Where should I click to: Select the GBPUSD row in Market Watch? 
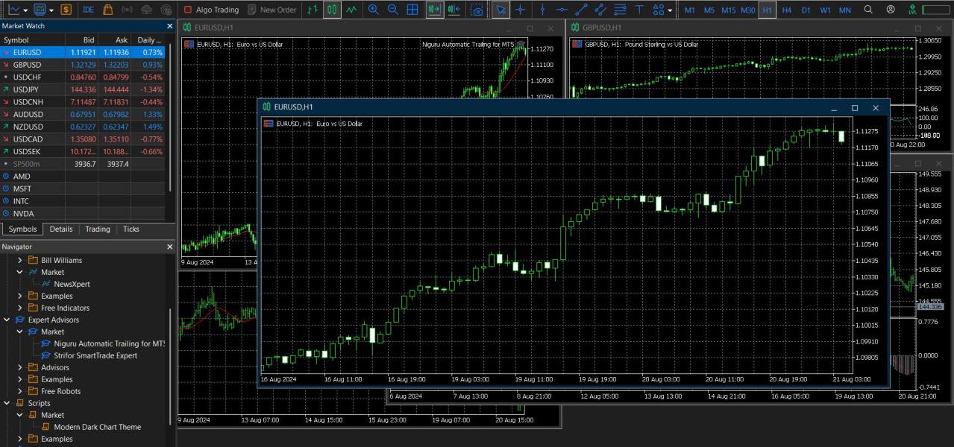coord(28,65)
